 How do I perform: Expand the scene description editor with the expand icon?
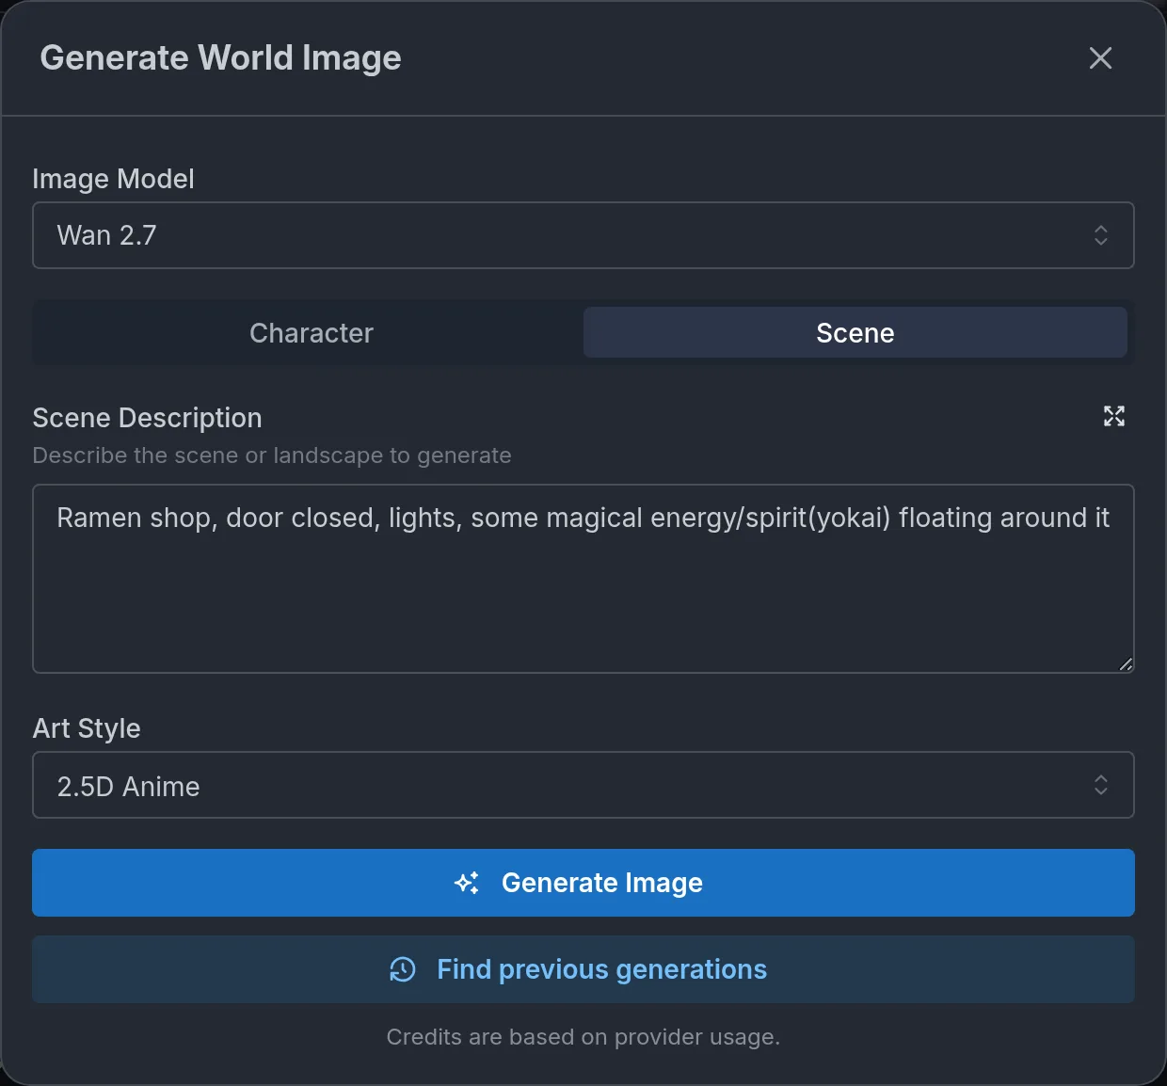[1114, 416]
